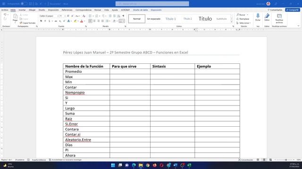
Task: Justify text alignment icon
Action: [102, 21]
